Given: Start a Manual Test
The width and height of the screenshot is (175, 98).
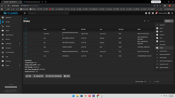Looking at the screenshot, I should [38, 76].
